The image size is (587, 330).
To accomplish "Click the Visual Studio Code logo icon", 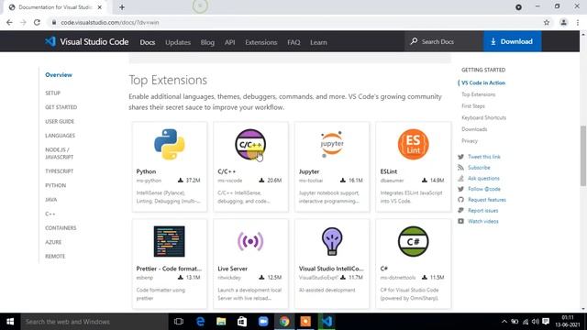I will tap(50, 41).
